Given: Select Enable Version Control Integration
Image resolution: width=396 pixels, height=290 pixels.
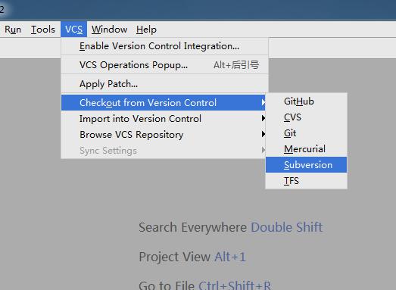Looking at the screenshot, I should tap(164, 46).
